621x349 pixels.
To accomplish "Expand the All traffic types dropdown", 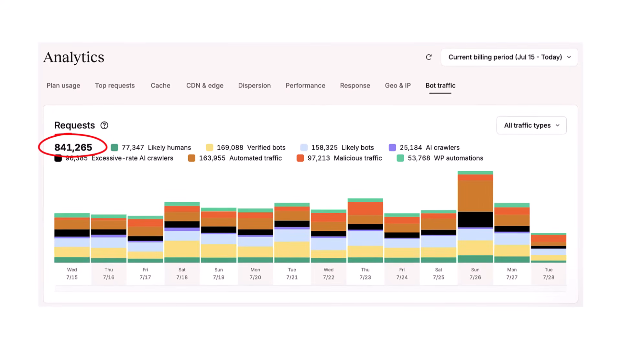I will click(531, 125).
